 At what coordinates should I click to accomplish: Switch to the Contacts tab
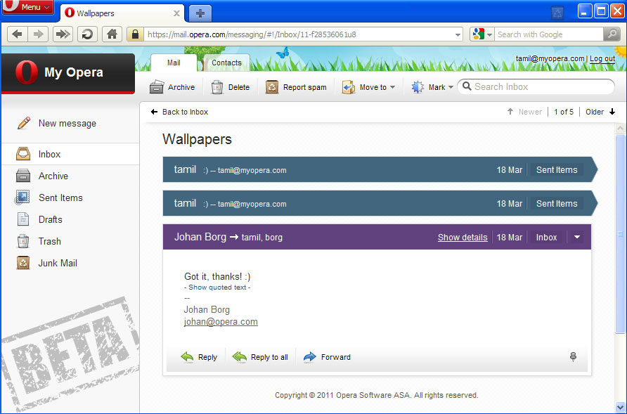tap(226, 63)
